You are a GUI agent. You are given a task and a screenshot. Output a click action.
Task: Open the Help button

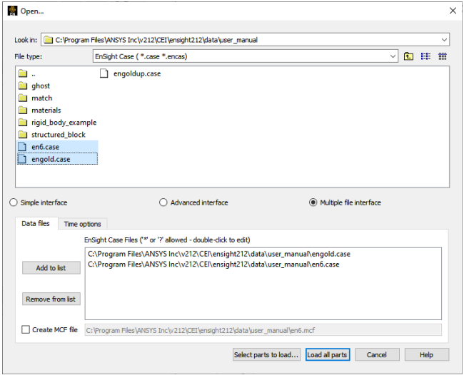[427, 354]
